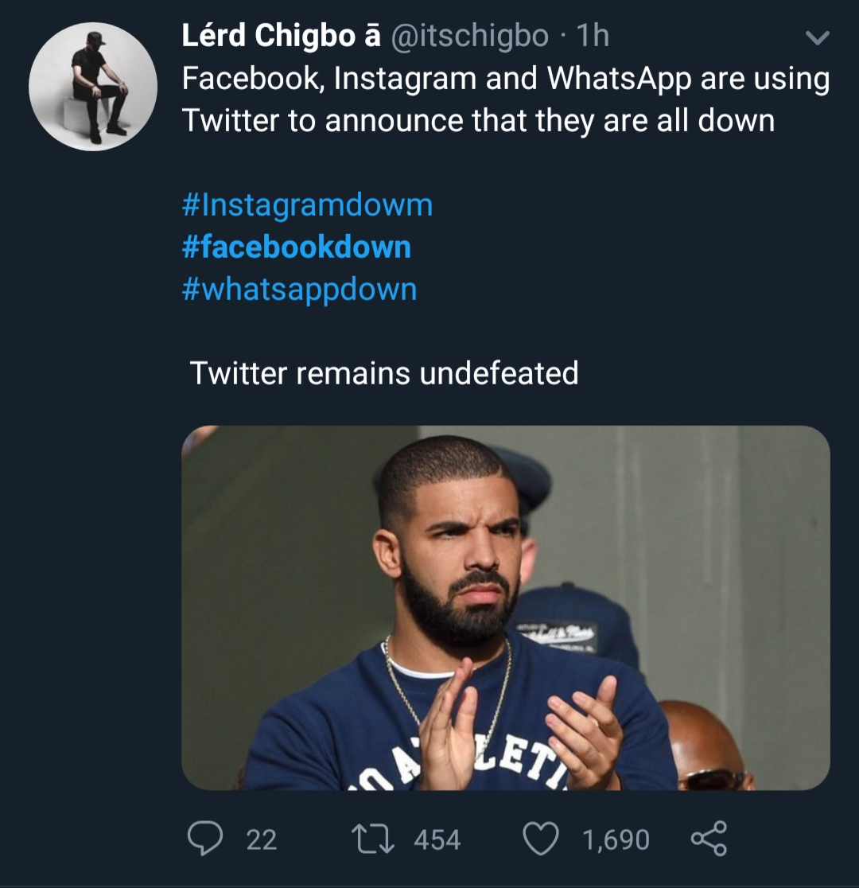Tap the #whatsappdown hashtag
This screenshot has height=888, width=859.
pyautogui.click(x=299, y=289)
